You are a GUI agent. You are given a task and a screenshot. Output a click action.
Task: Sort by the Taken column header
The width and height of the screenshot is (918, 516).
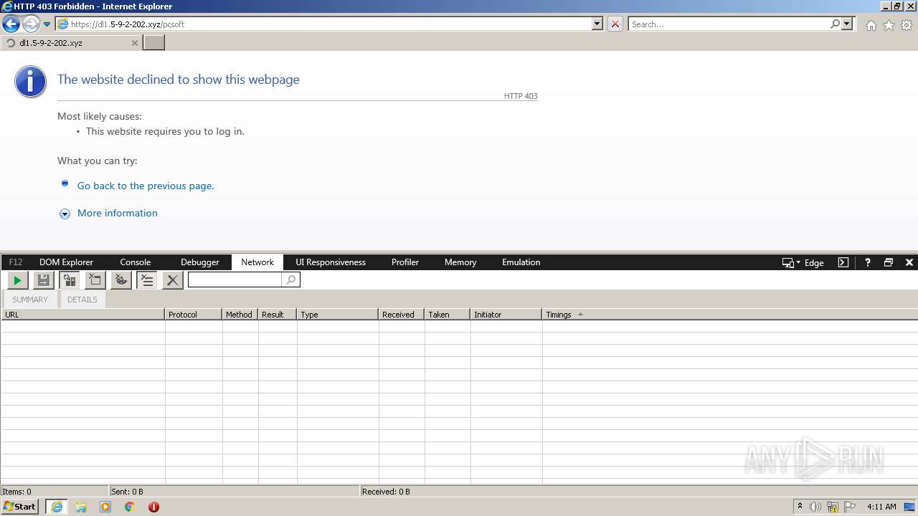coord(448,315)
